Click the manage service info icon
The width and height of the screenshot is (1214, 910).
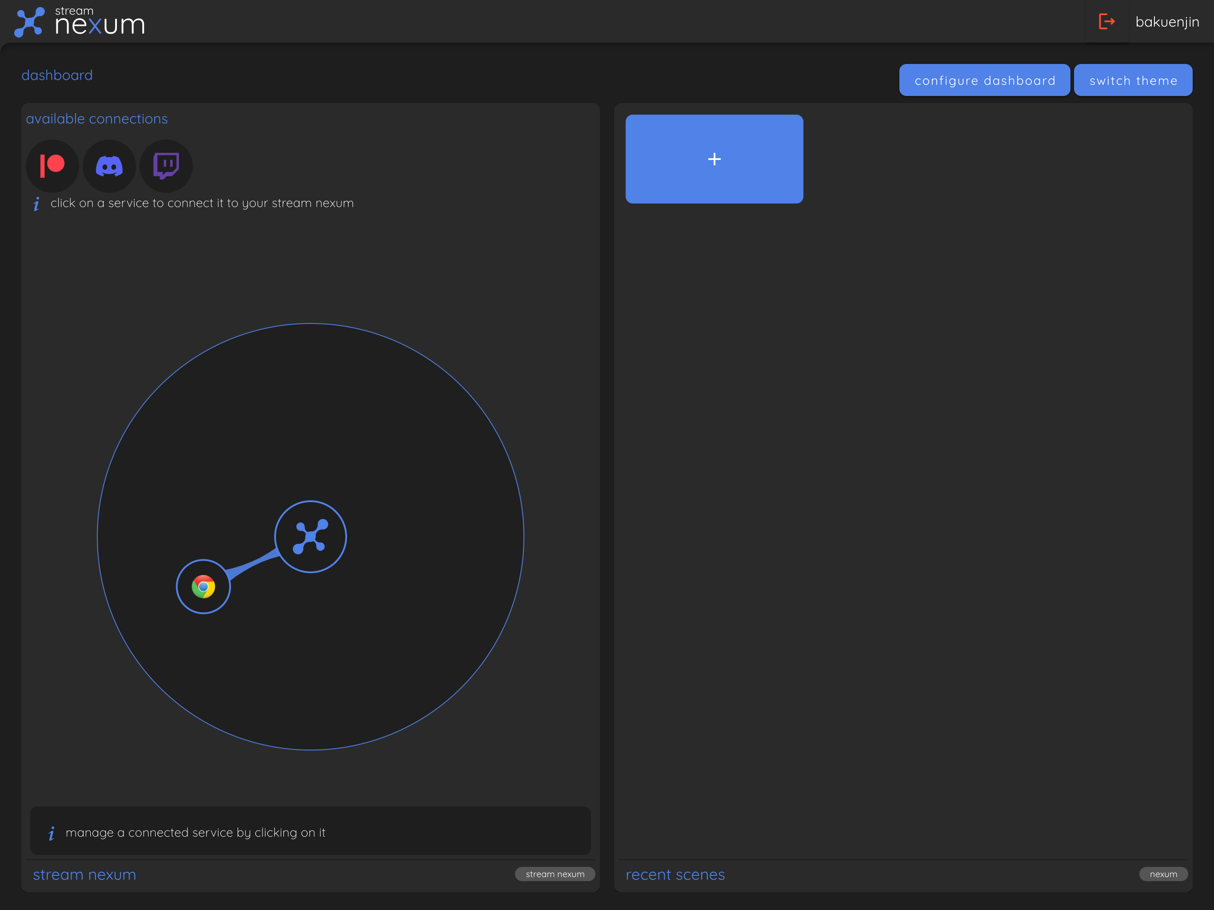[x=52, y=833]
